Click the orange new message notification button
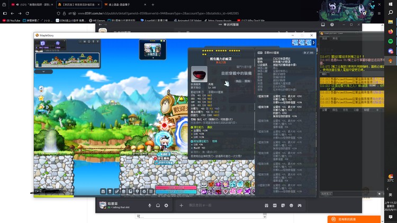The width and height of the screenshot is (397, 223). tap(354, 219)
